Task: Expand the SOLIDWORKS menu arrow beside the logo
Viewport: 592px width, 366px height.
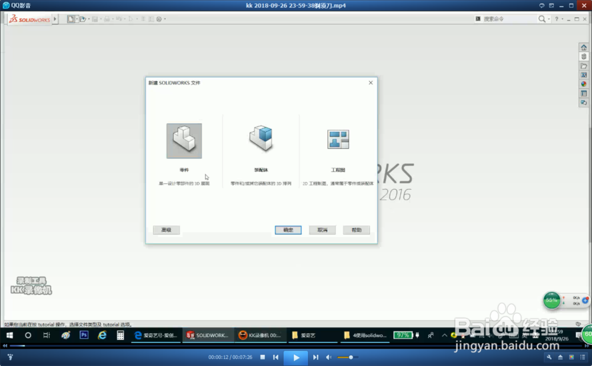Action: [x=55, y=19]
